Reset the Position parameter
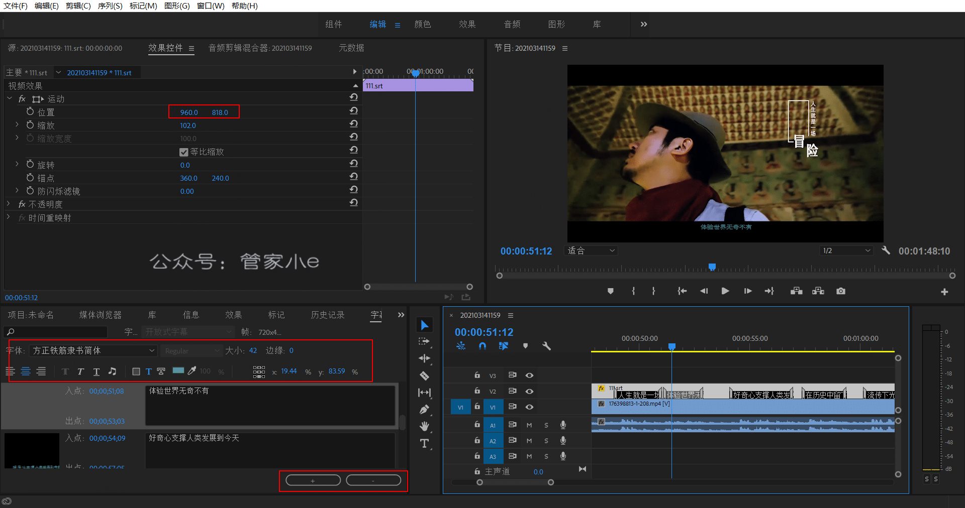This screenshot has height=508, width=965. (x=354, y=110)
